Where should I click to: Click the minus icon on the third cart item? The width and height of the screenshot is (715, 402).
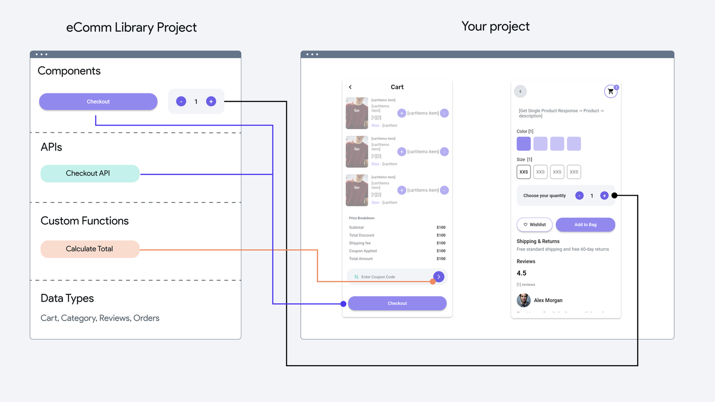(444, 190)
